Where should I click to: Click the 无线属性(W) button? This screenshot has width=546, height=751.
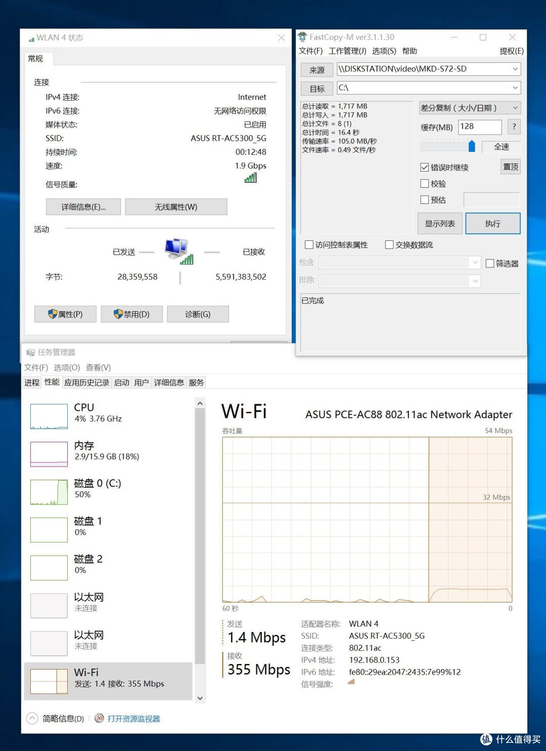176,207
